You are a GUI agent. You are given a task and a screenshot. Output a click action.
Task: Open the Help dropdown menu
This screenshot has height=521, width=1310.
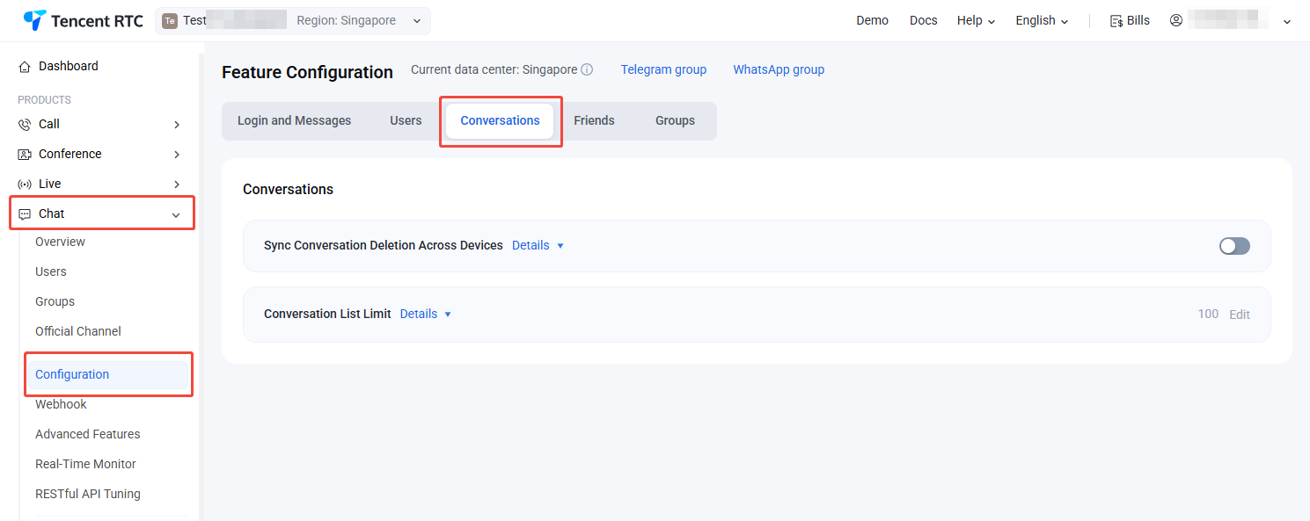tap(977, 20)
